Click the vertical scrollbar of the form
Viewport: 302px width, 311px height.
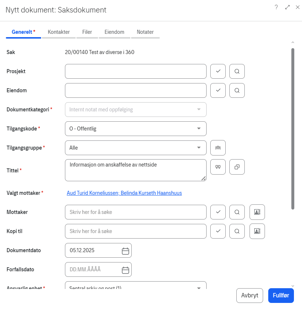(x=293, y=129)
